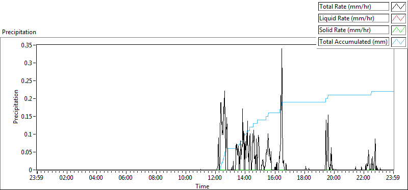Screen dimensions: 408x190
Task: Click the 14:00 time label
Action: click(x=245, y=178)
